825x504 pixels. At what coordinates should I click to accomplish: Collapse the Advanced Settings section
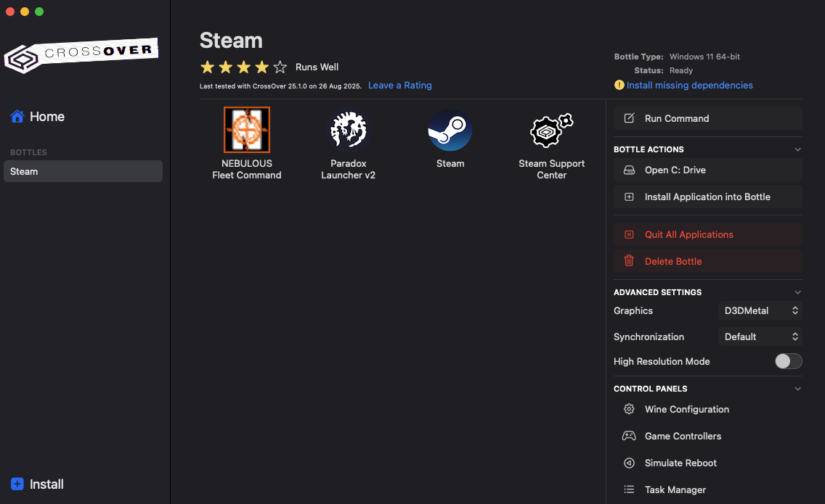coord(797,292)
